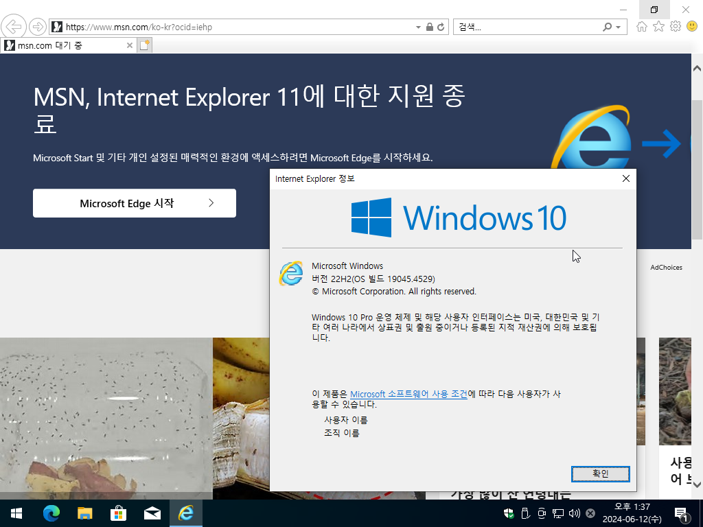The width and height of the screenshot is (703, 527).
Task: Click the Internet Explorer logo in the dialog
Action: [291, 273]
